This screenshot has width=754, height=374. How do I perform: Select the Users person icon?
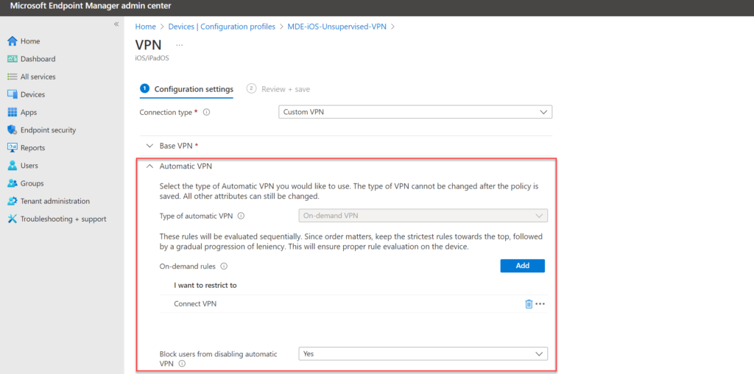[13, 166]
